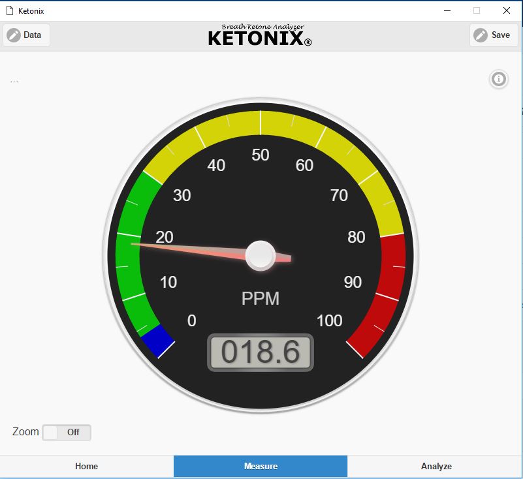The height and width of the screenshot is (479, 523).
Task: Click the 80 mark on gauge
Action: [357, 237]
